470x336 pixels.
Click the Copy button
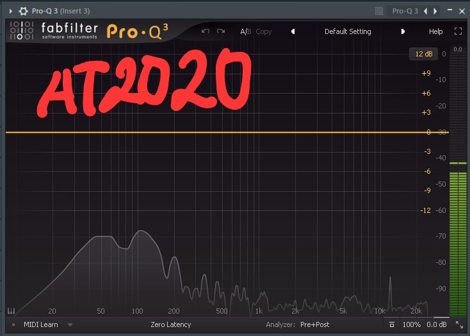click(x=263, y=31)
